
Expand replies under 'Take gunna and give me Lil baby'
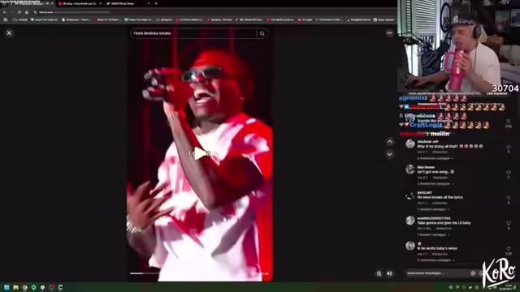[x=433, y=234]
